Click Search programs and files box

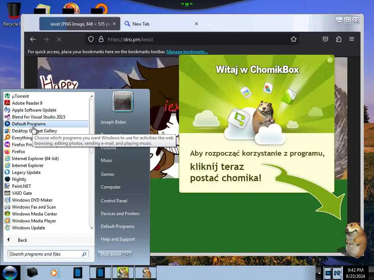tap(48, 254)
